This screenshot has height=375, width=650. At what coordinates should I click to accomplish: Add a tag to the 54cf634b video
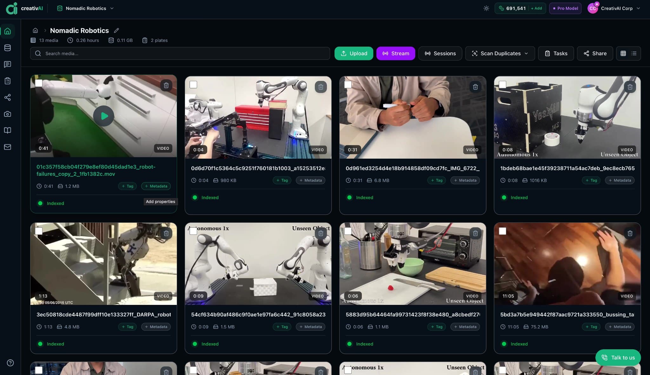click(x=282, y=327)
